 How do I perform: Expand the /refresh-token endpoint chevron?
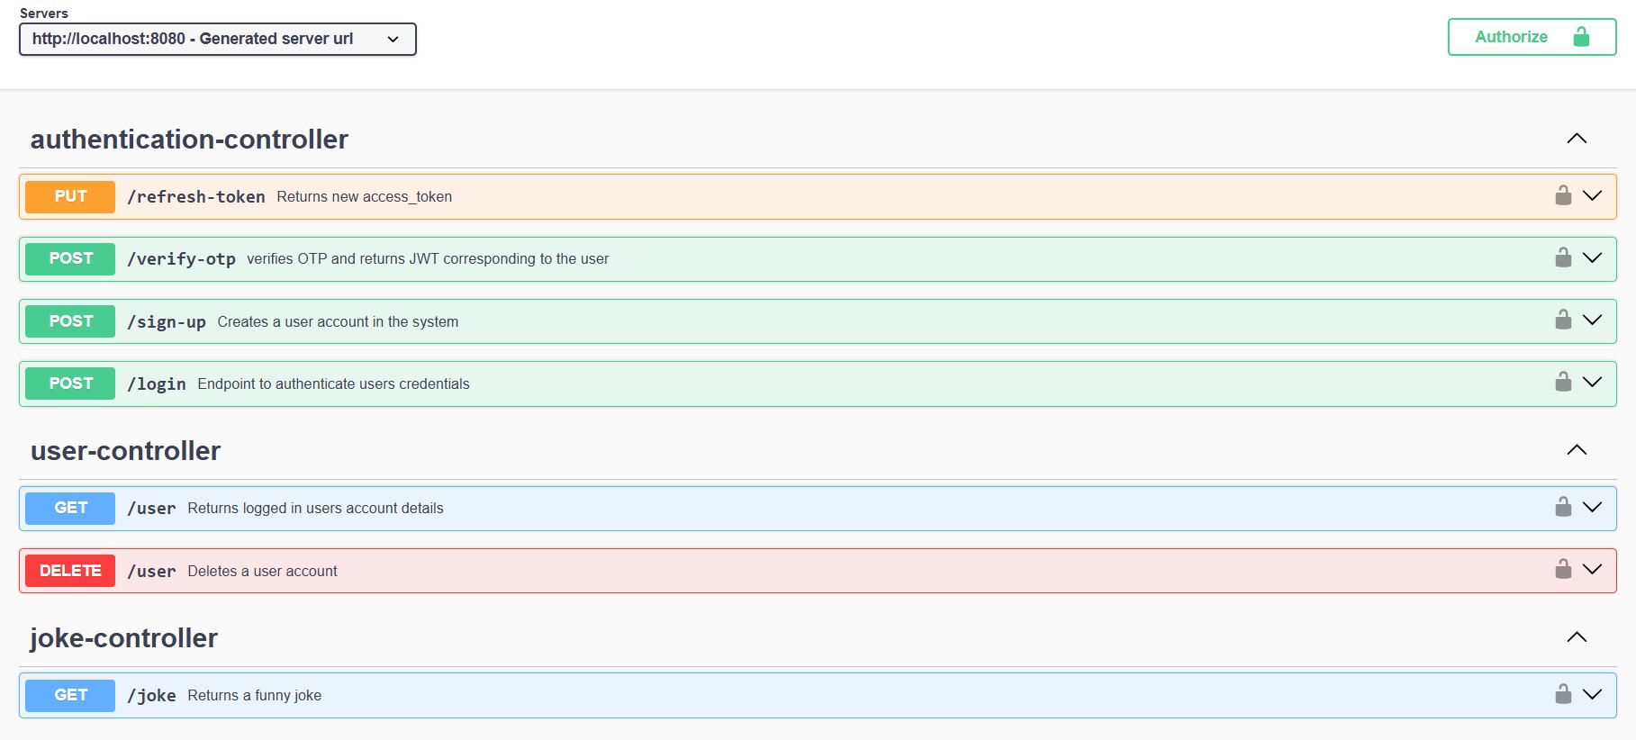(x=1592, y=195)
